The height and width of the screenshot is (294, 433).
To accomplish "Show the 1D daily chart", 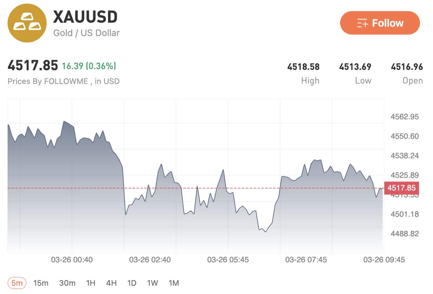I will [x=132, y=283].
